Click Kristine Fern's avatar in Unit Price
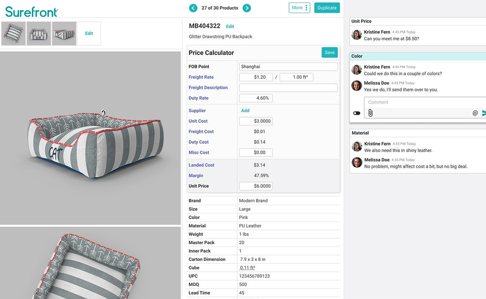The width and height of the screenshot is (486, 299). tap(357, 35)
